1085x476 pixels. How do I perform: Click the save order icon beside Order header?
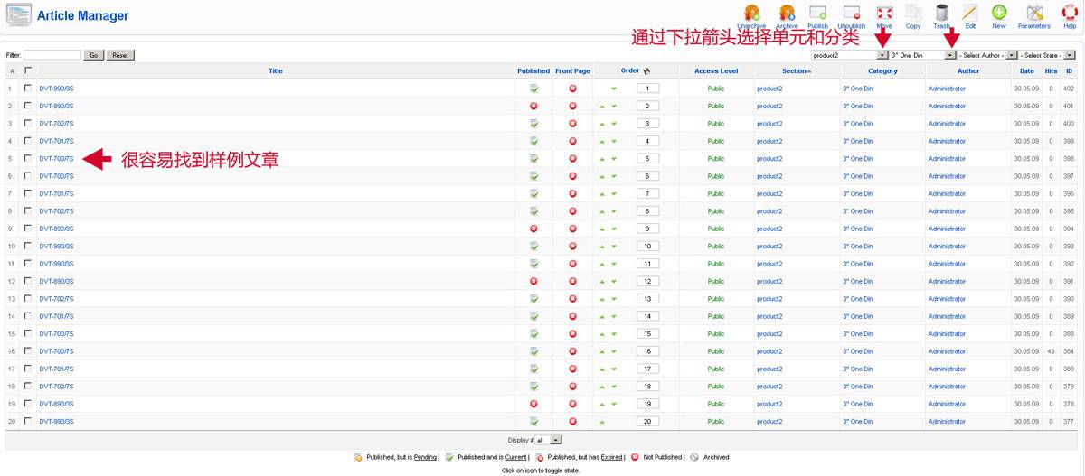[x=646, y=71]
